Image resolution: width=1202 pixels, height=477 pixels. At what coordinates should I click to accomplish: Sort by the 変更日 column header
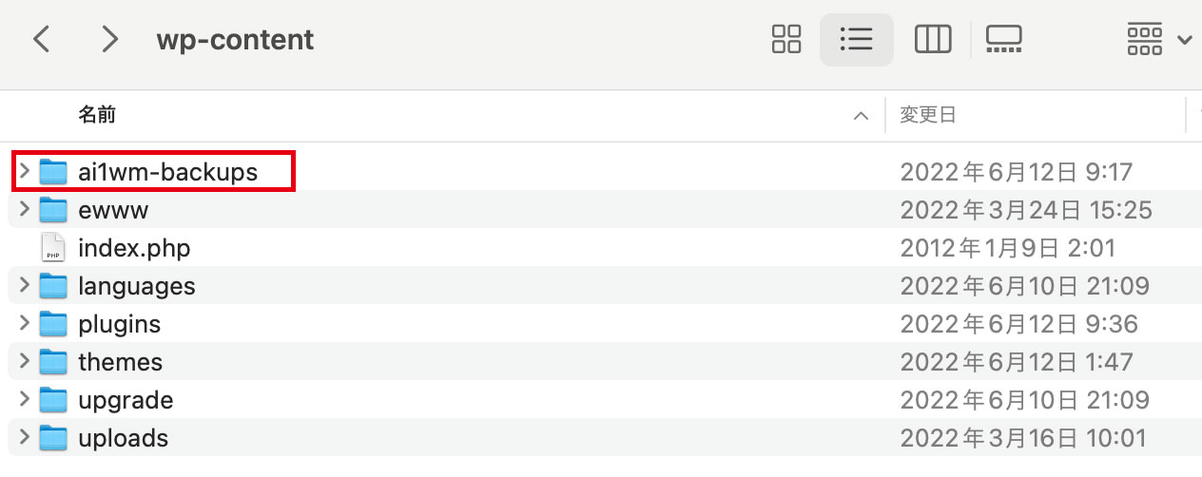(x=928, y=116)
